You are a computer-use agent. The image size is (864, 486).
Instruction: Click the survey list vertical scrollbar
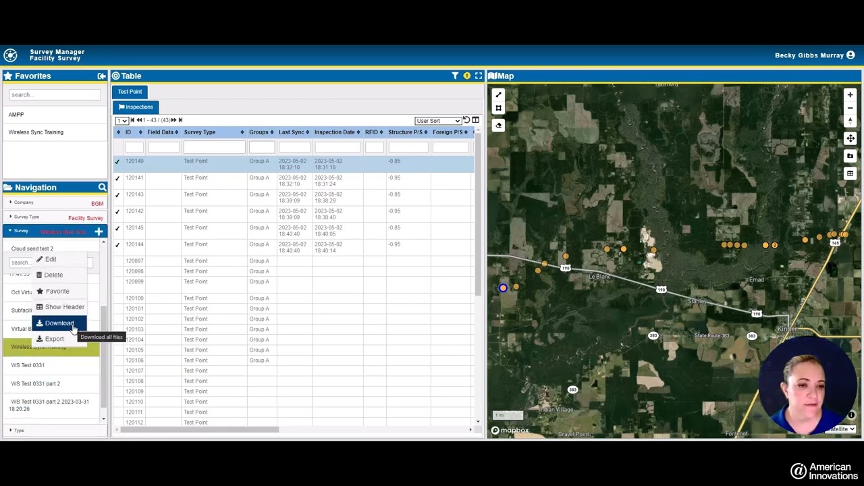tap(104, 356)
